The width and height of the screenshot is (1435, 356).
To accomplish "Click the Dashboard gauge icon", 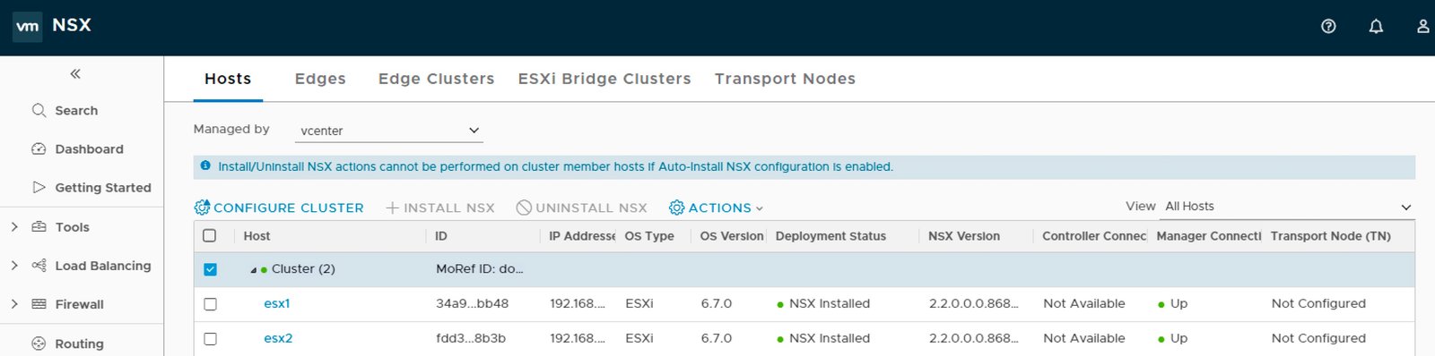I will (x=39, y=149).
